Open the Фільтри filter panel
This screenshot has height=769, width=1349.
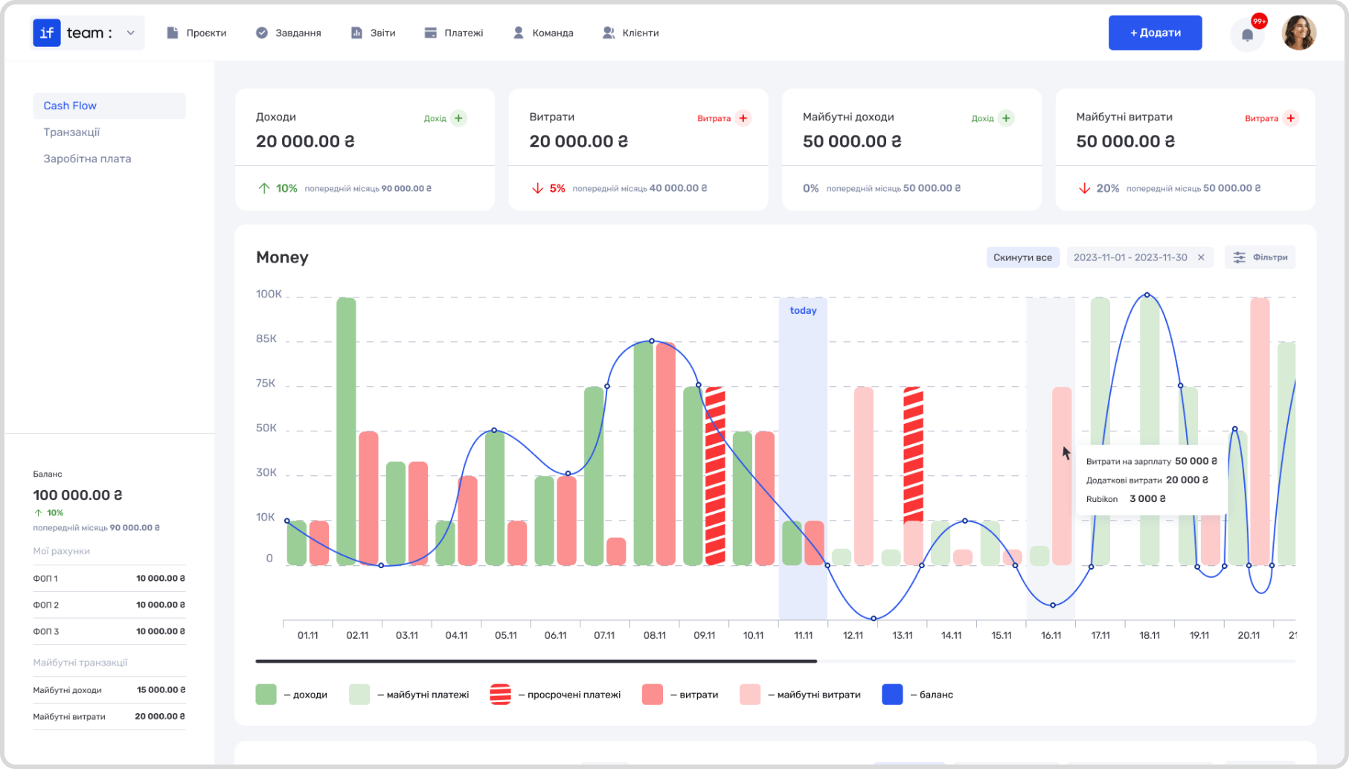[x=1260, y=257]
